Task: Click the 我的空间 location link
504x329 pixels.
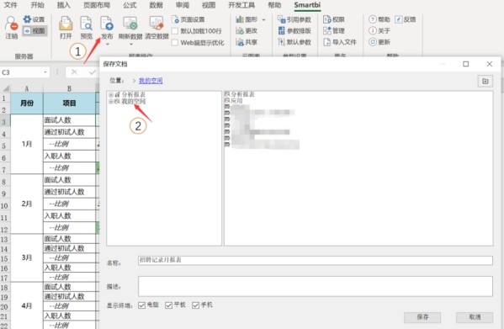Action: pos(151,81)
